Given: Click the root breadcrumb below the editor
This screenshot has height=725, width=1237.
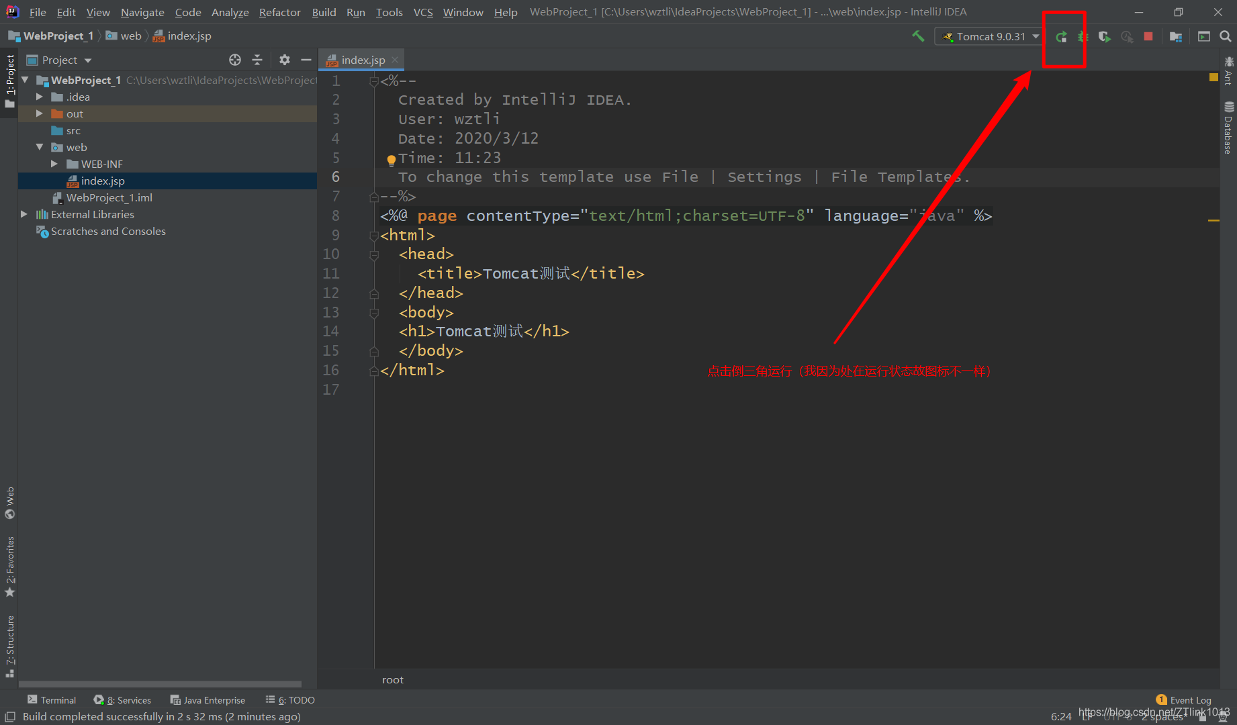Looking at the screenshot, I should pyautogui.click(x=393, y=679).
